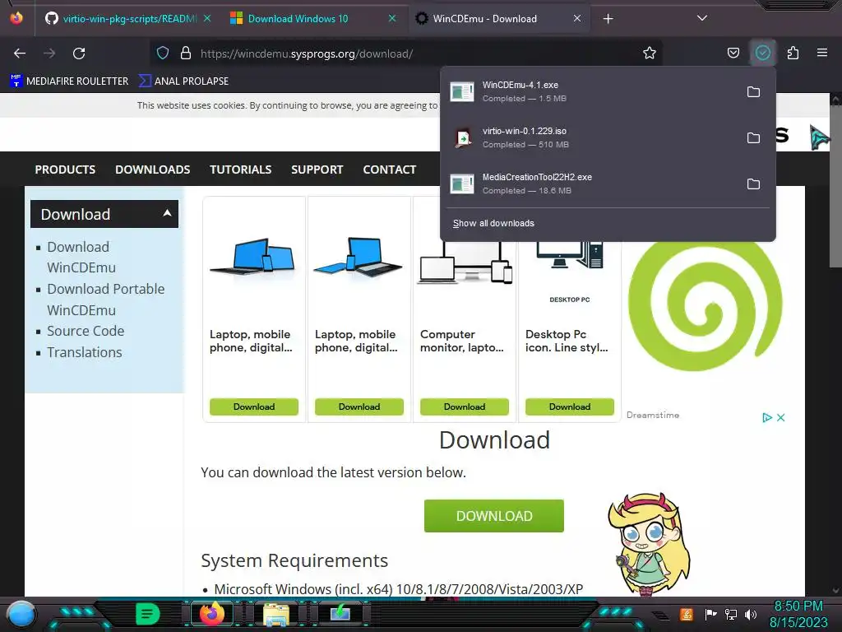Open the SUPPORT menu
This screenshot has height=632, width=842.
click(x=317, y=170)
